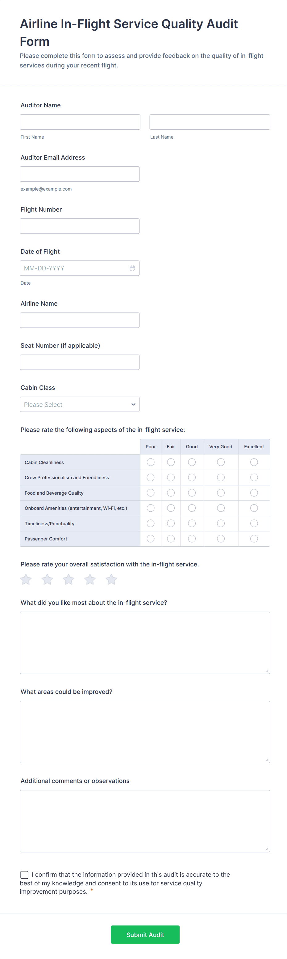Rate Crew Professionalism and Friendliness as Fair
287x959 pixels.
pos(171,477)
